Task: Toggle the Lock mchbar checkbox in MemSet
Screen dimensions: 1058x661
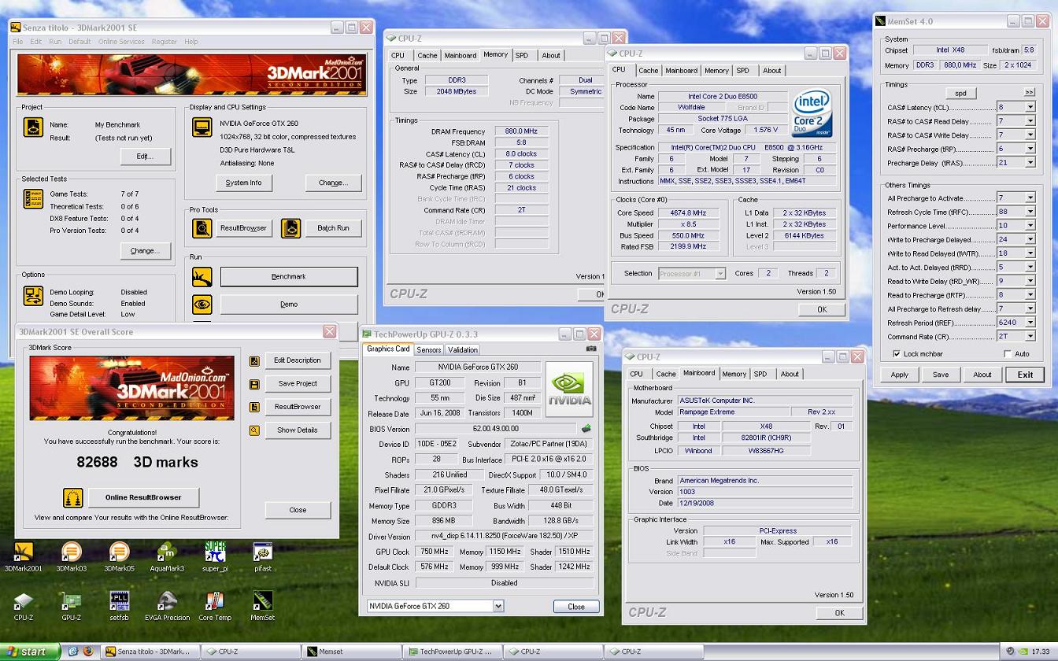Action: tap(897, 354)
